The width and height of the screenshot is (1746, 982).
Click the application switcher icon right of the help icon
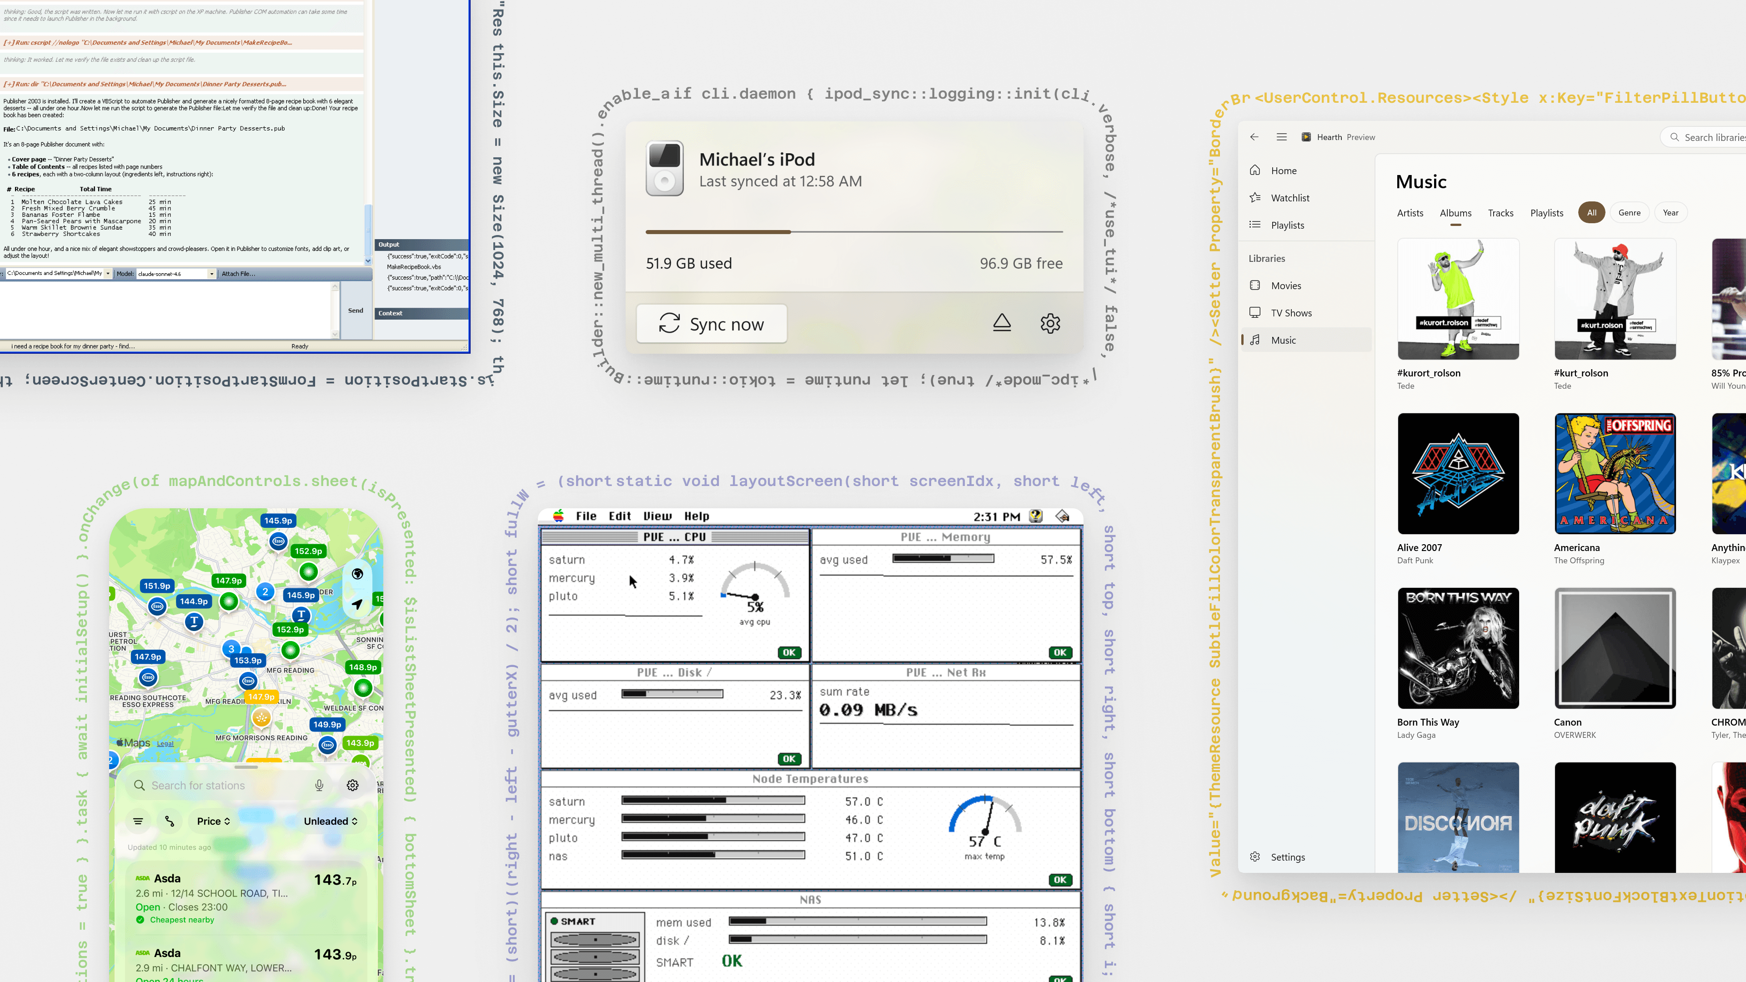1062,516
